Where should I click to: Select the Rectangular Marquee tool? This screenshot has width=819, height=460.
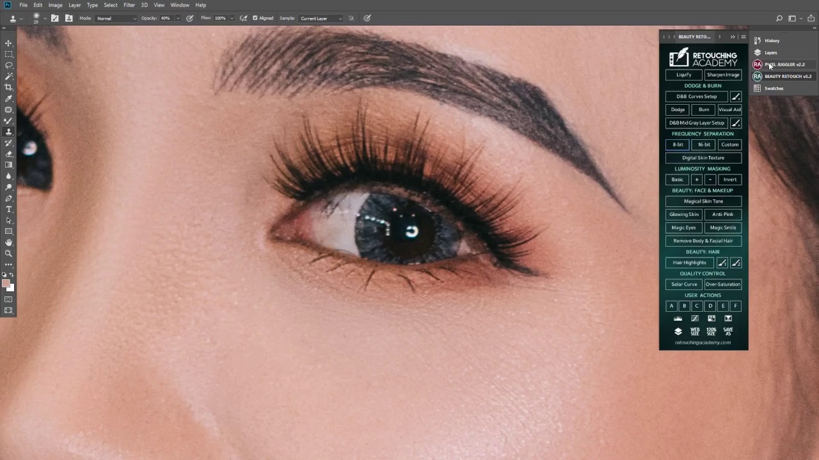click(x=8, y=54)
